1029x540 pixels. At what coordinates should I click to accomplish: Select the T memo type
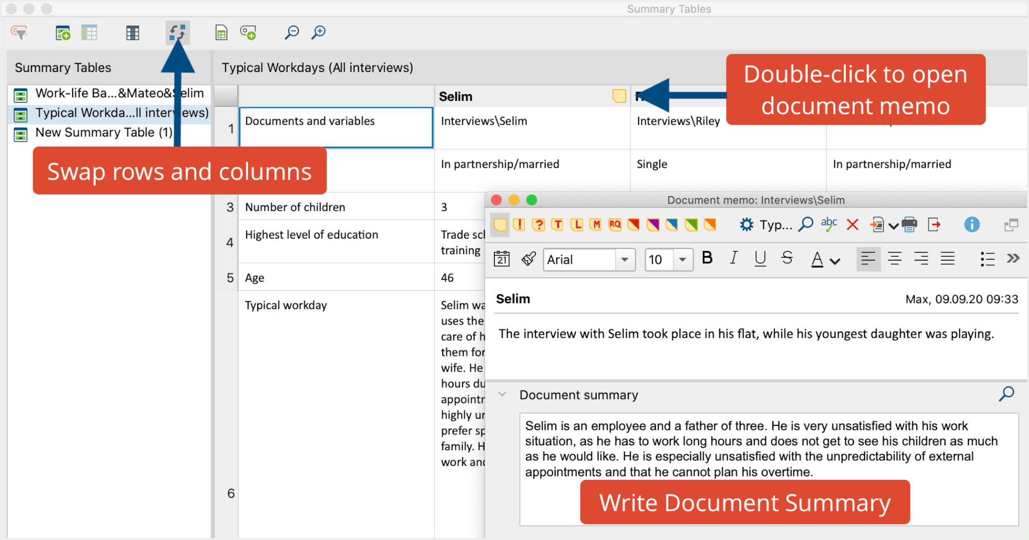[x=557, y=225]
